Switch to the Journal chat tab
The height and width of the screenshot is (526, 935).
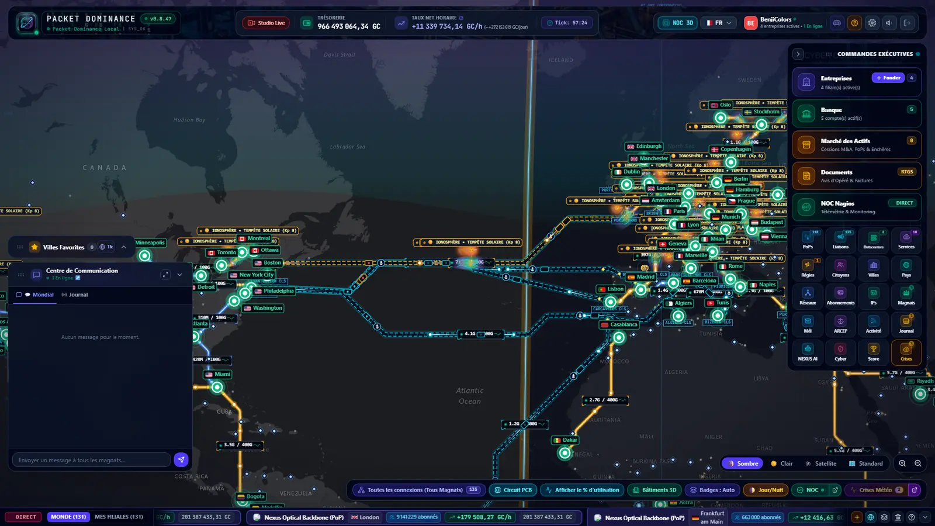[x=75, y=295]
